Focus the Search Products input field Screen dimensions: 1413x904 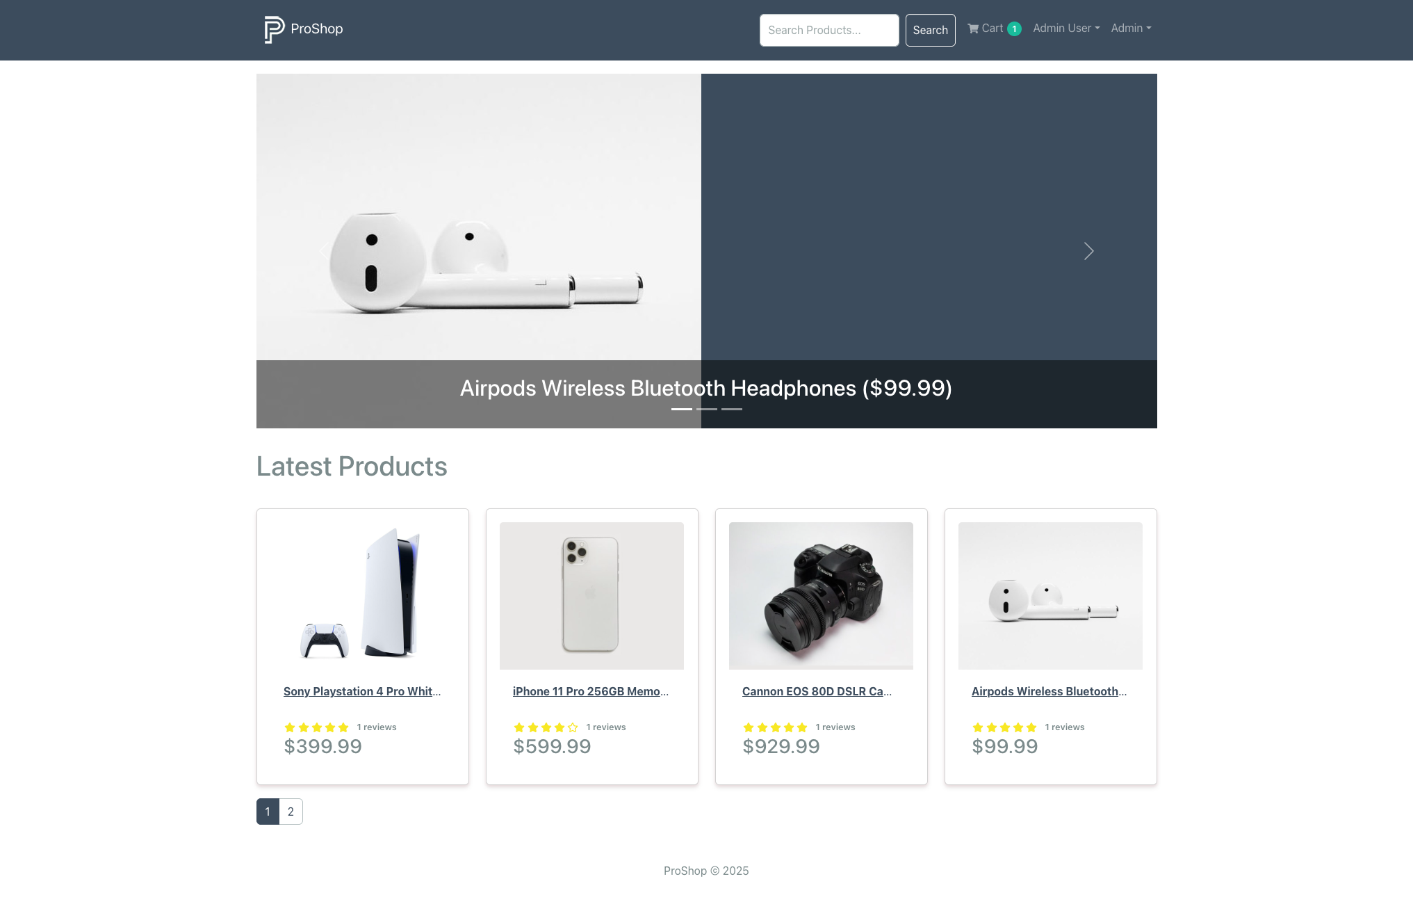[829, 30]
